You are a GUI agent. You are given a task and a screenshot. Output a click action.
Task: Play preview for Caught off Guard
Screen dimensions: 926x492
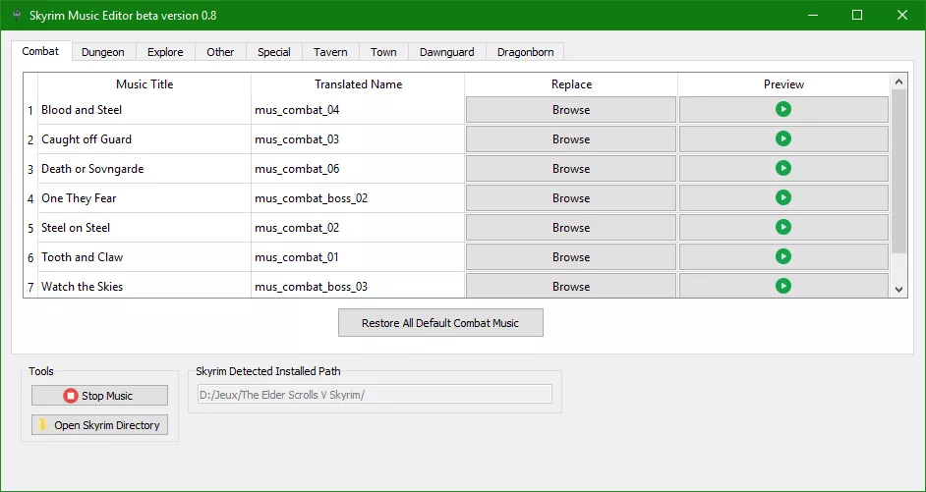(783, 139)
